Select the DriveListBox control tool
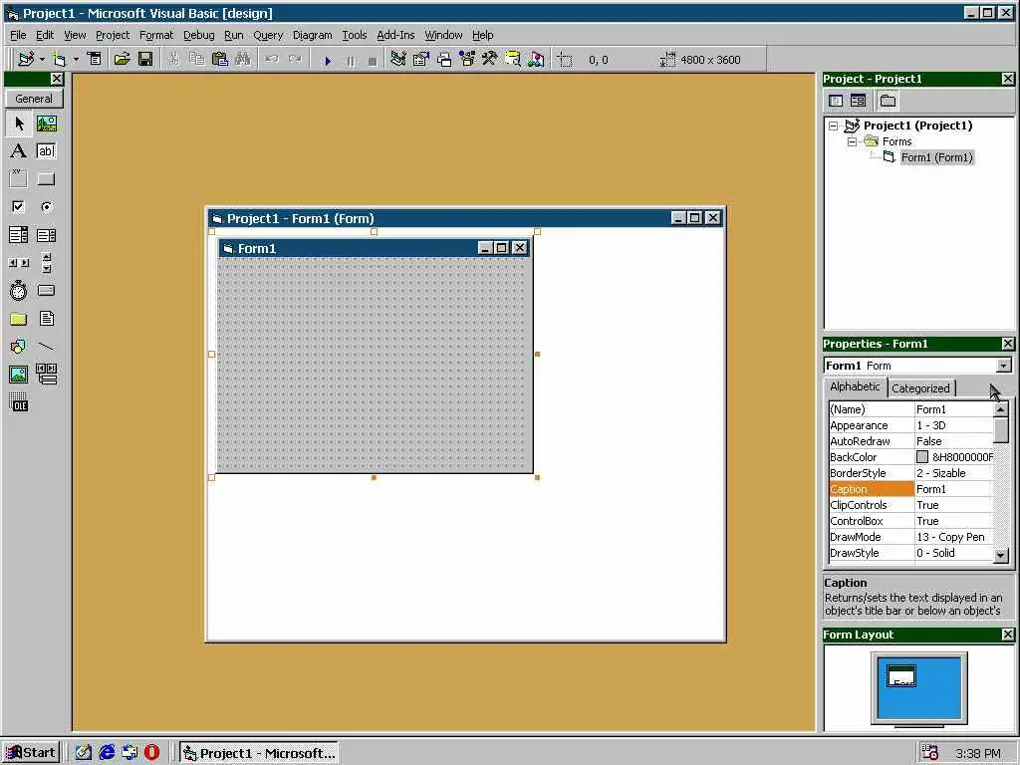Image resolution: width=1020 pixels, height=765 pixels. pyautogui.click(x=46, y=291)
